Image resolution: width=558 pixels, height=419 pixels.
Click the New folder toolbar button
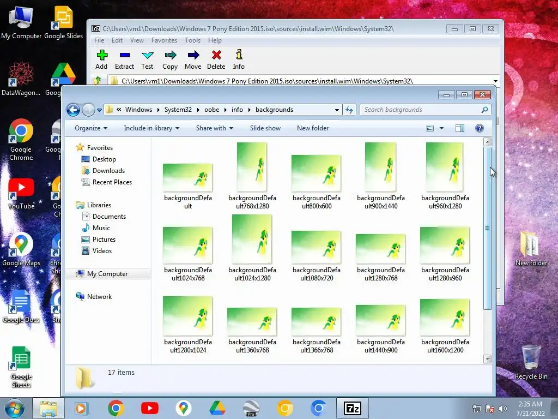coord(313,128)
